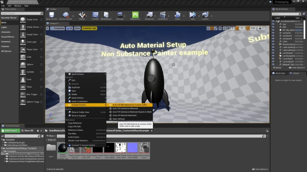
Task: Launch the Marketplace from the toolbar
Action: pos(106,14)
